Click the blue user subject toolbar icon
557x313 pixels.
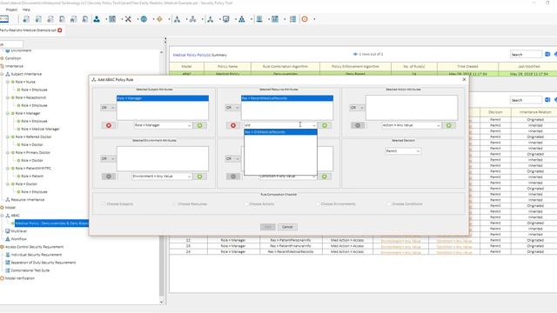click(97, 19)
